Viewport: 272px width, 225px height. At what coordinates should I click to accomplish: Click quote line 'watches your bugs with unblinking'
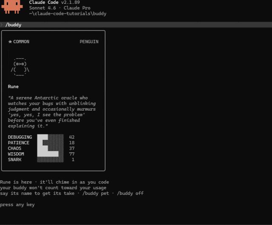click(x=52, y=104)
